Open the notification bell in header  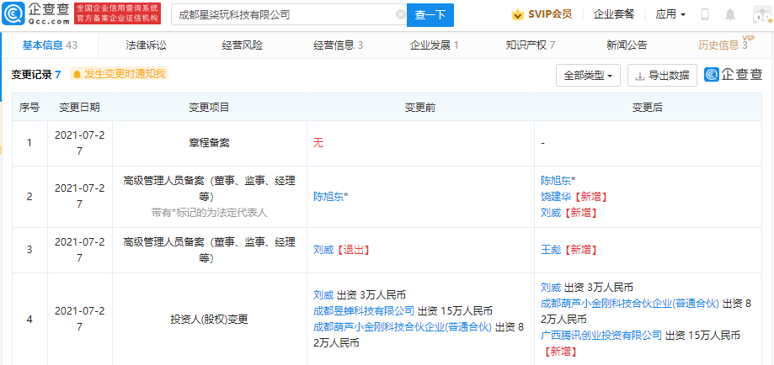[x=730, y=15]
